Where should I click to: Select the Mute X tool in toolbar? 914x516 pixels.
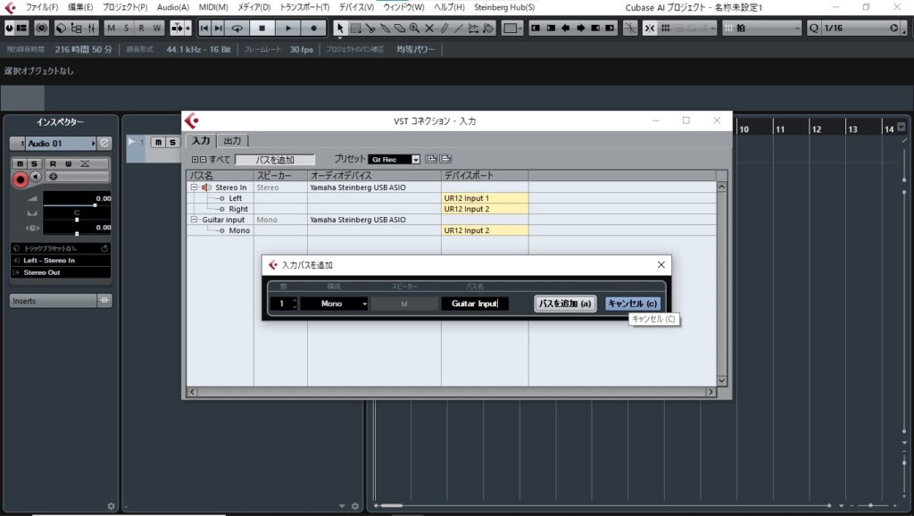click(x=429, y=28)
